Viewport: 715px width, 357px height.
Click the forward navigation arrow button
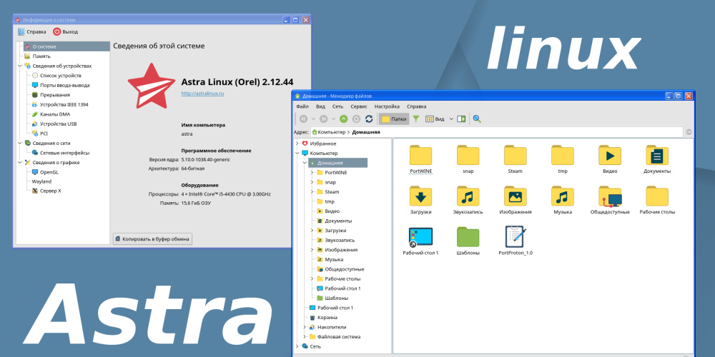point(324,119)
